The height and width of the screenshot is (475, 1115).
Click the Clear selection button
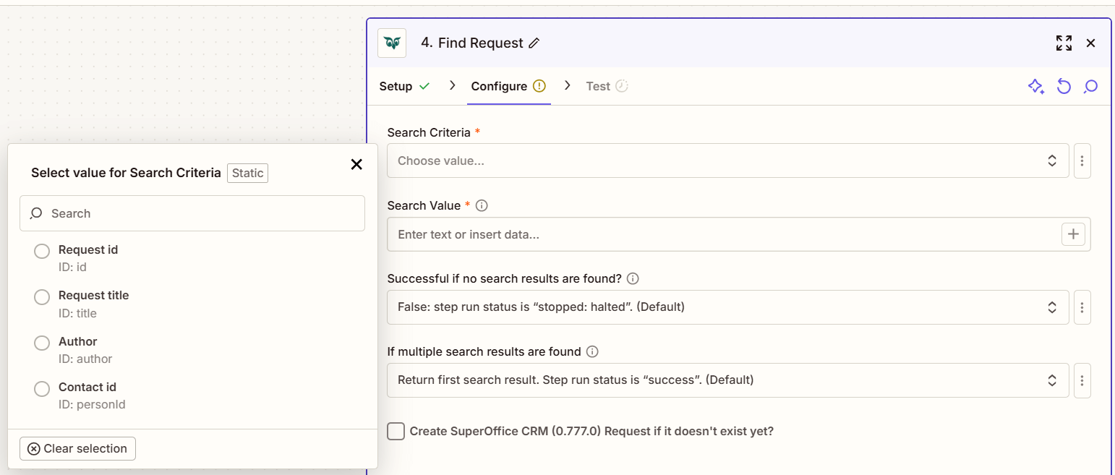77,448
